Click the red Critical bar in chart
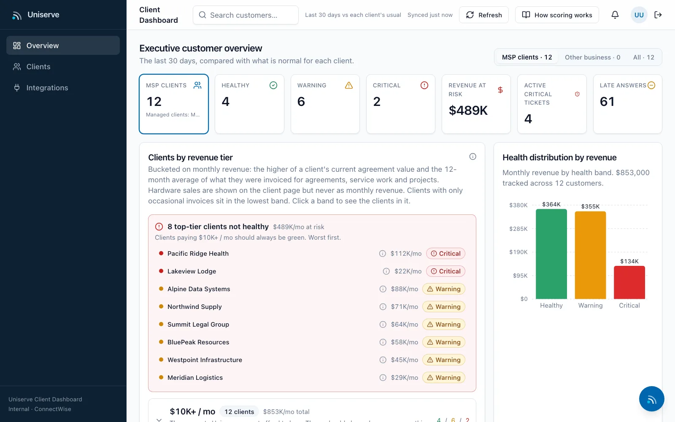 [629, 282]
